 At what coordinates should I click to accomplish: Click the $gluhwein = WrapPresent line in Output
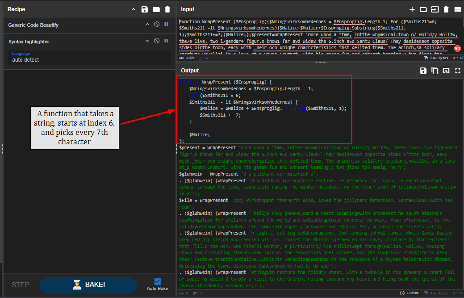tap(249, 174)
